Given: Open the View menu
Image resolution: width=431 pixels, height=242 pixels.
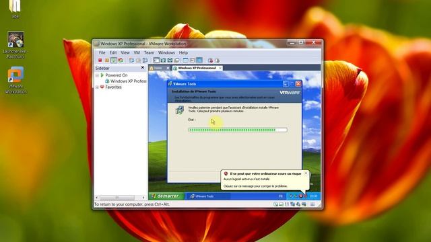Looking at the screenshot, I should pyautogui.click(x=125, y=52).
